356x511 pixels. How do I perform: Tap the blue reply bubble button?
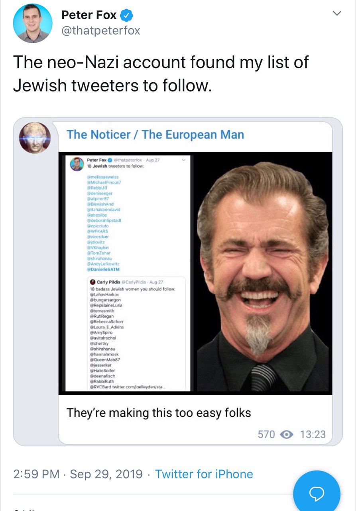(317, 493)
